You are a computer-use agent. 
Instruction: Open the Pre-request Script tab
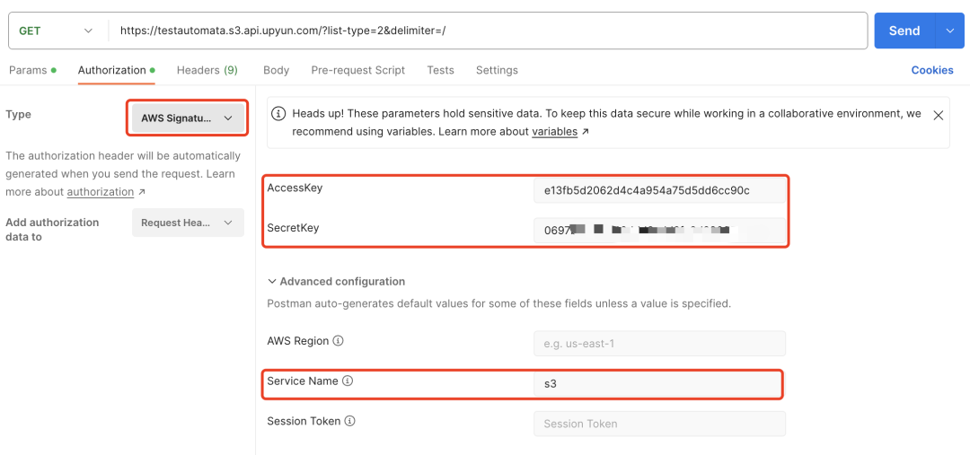pyautogui.click(x=358, y=70)
